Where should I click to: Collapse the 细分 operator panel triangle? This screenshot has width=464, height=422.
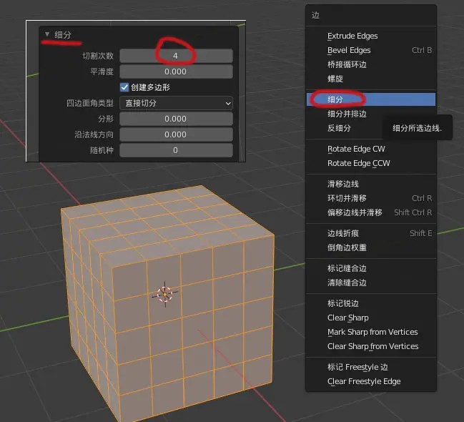coord(47,34)
